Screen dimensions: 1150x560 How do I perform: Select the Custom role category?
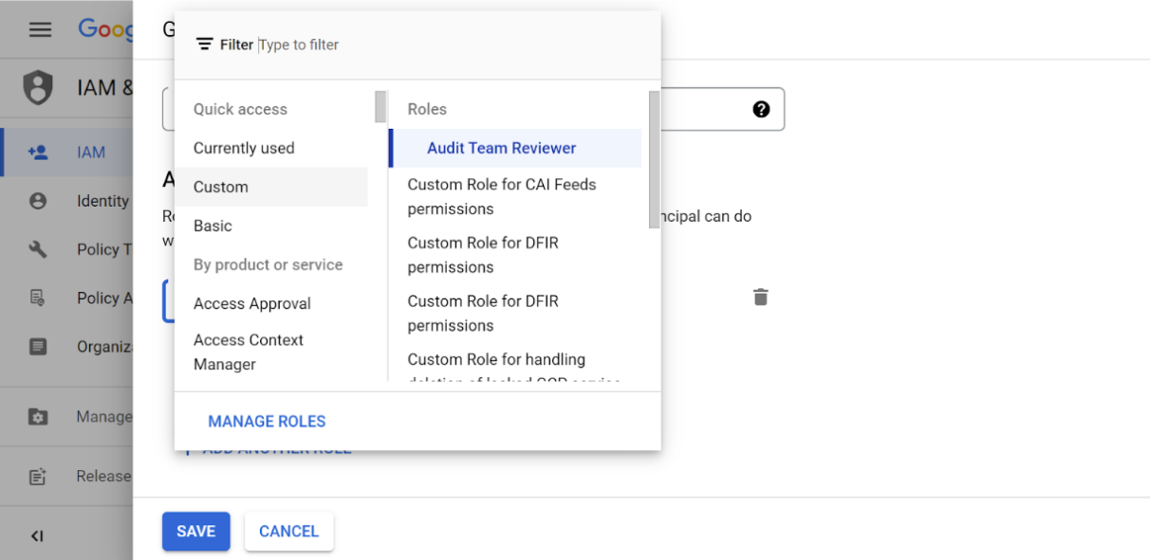coord(221,187)
